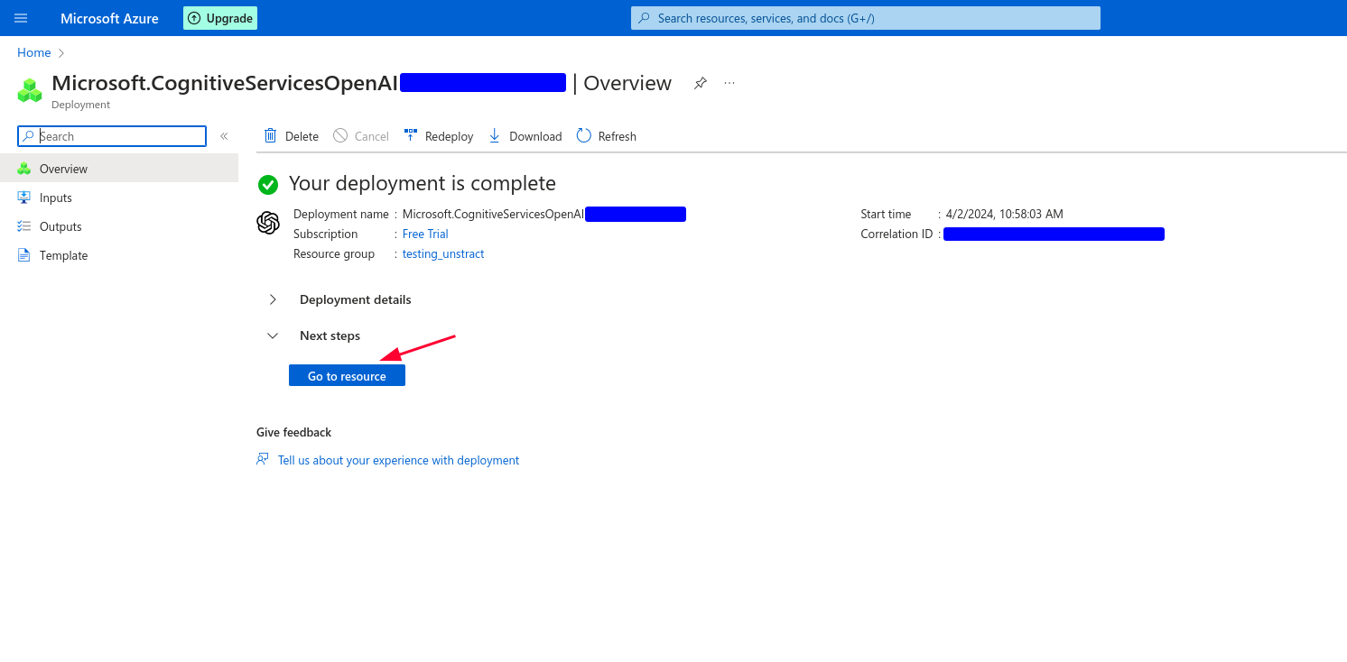This screenshot has height=662, width=1347.
Task: Click the Redeploy toolbar icon
Action: [411, 135]
